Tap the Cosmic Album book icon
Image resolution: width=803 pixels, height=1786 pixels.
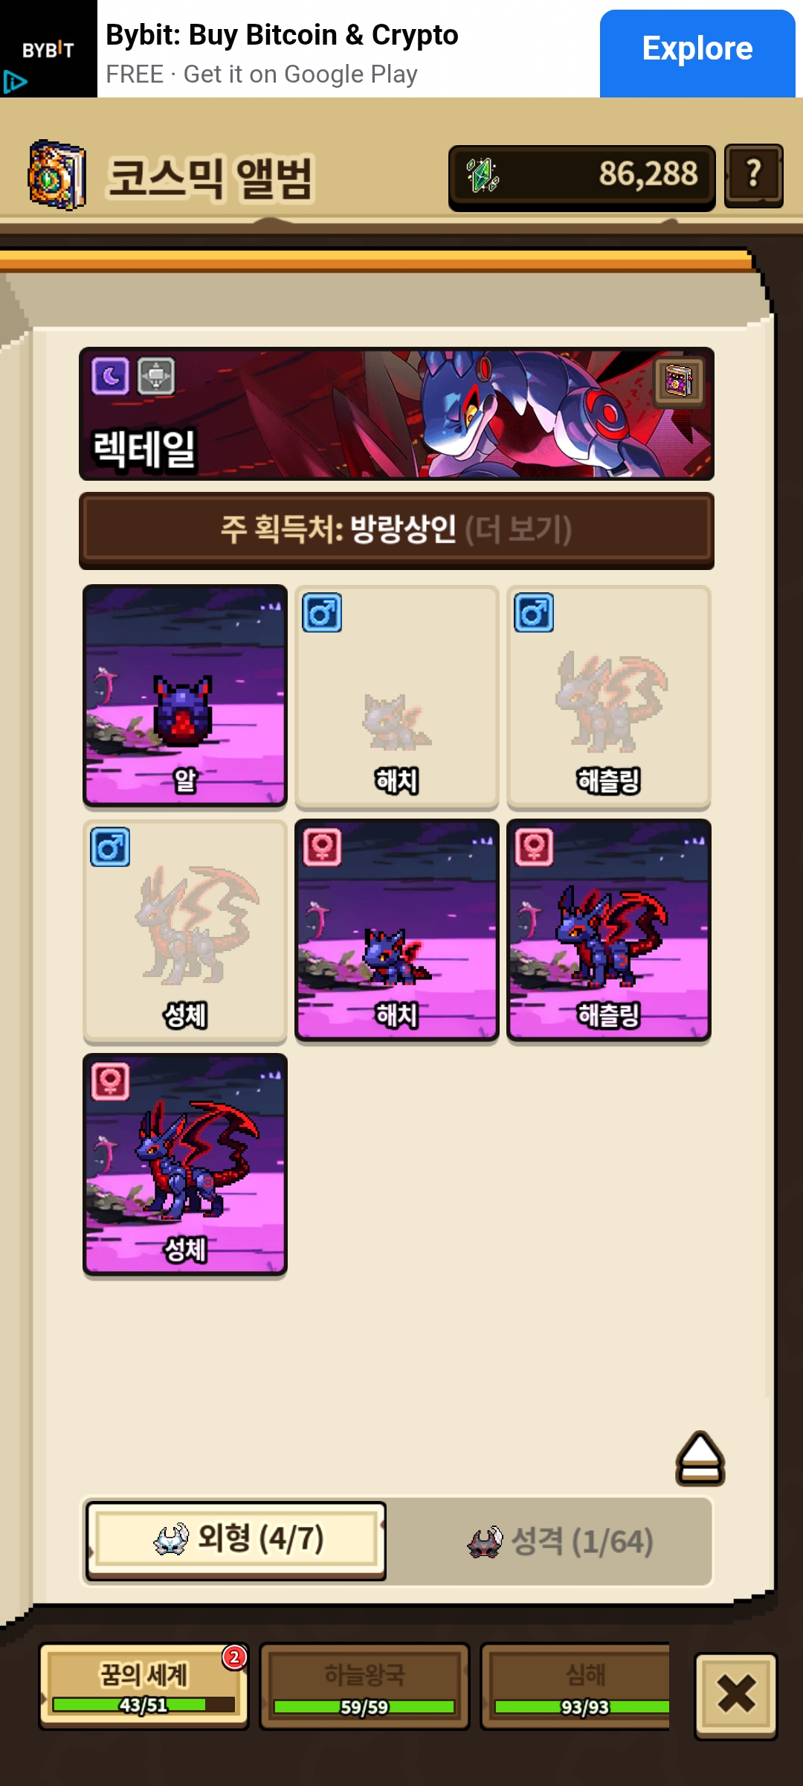[57, 175]
